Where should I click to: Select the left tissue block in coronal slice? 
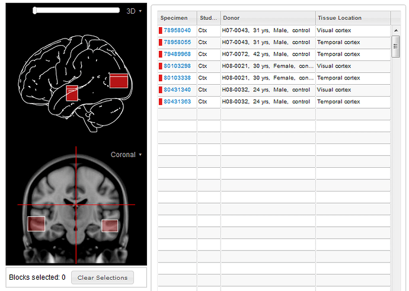pos(36,223)
